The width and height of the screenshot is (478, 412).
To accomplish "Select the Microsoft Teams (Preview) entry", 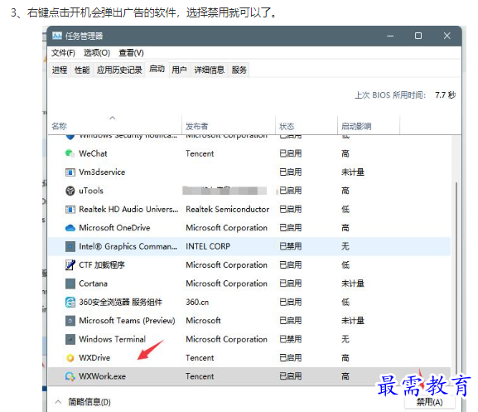I will click(x=127, y=321).
